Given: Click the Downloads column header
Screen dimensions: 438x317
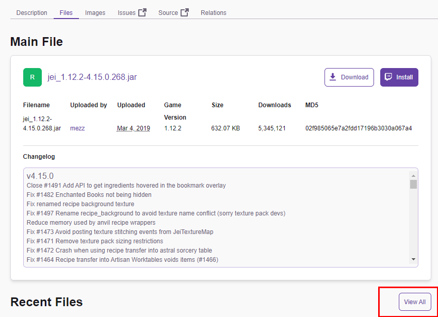Looking at the screenshot, I should point(274,105).
